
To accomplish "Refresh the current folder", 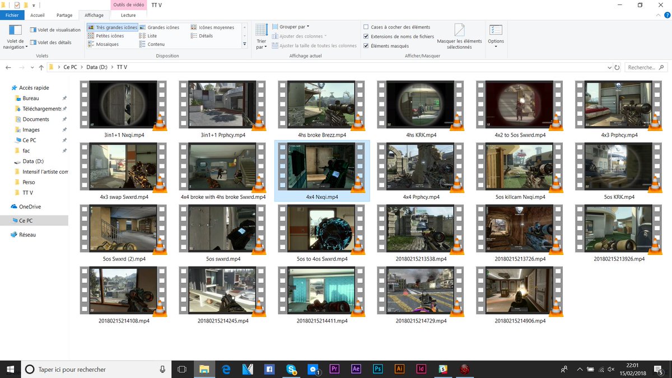I will coord(617,67).
